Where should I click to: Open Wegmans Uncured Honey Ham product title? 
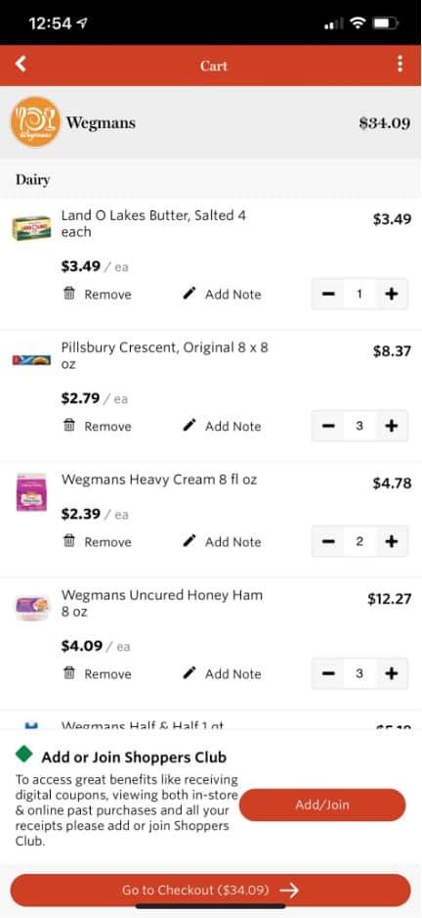tap(162, 604)
